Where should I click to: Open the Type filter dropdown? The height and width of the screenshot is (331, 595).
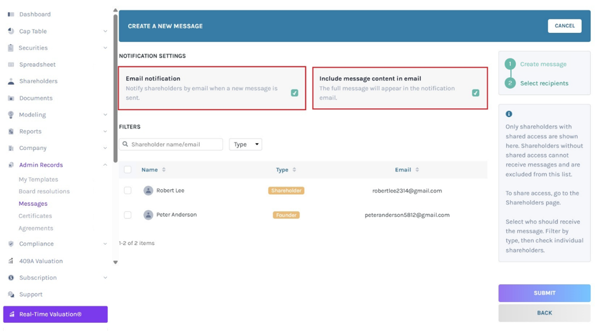[x=245, y=144]
